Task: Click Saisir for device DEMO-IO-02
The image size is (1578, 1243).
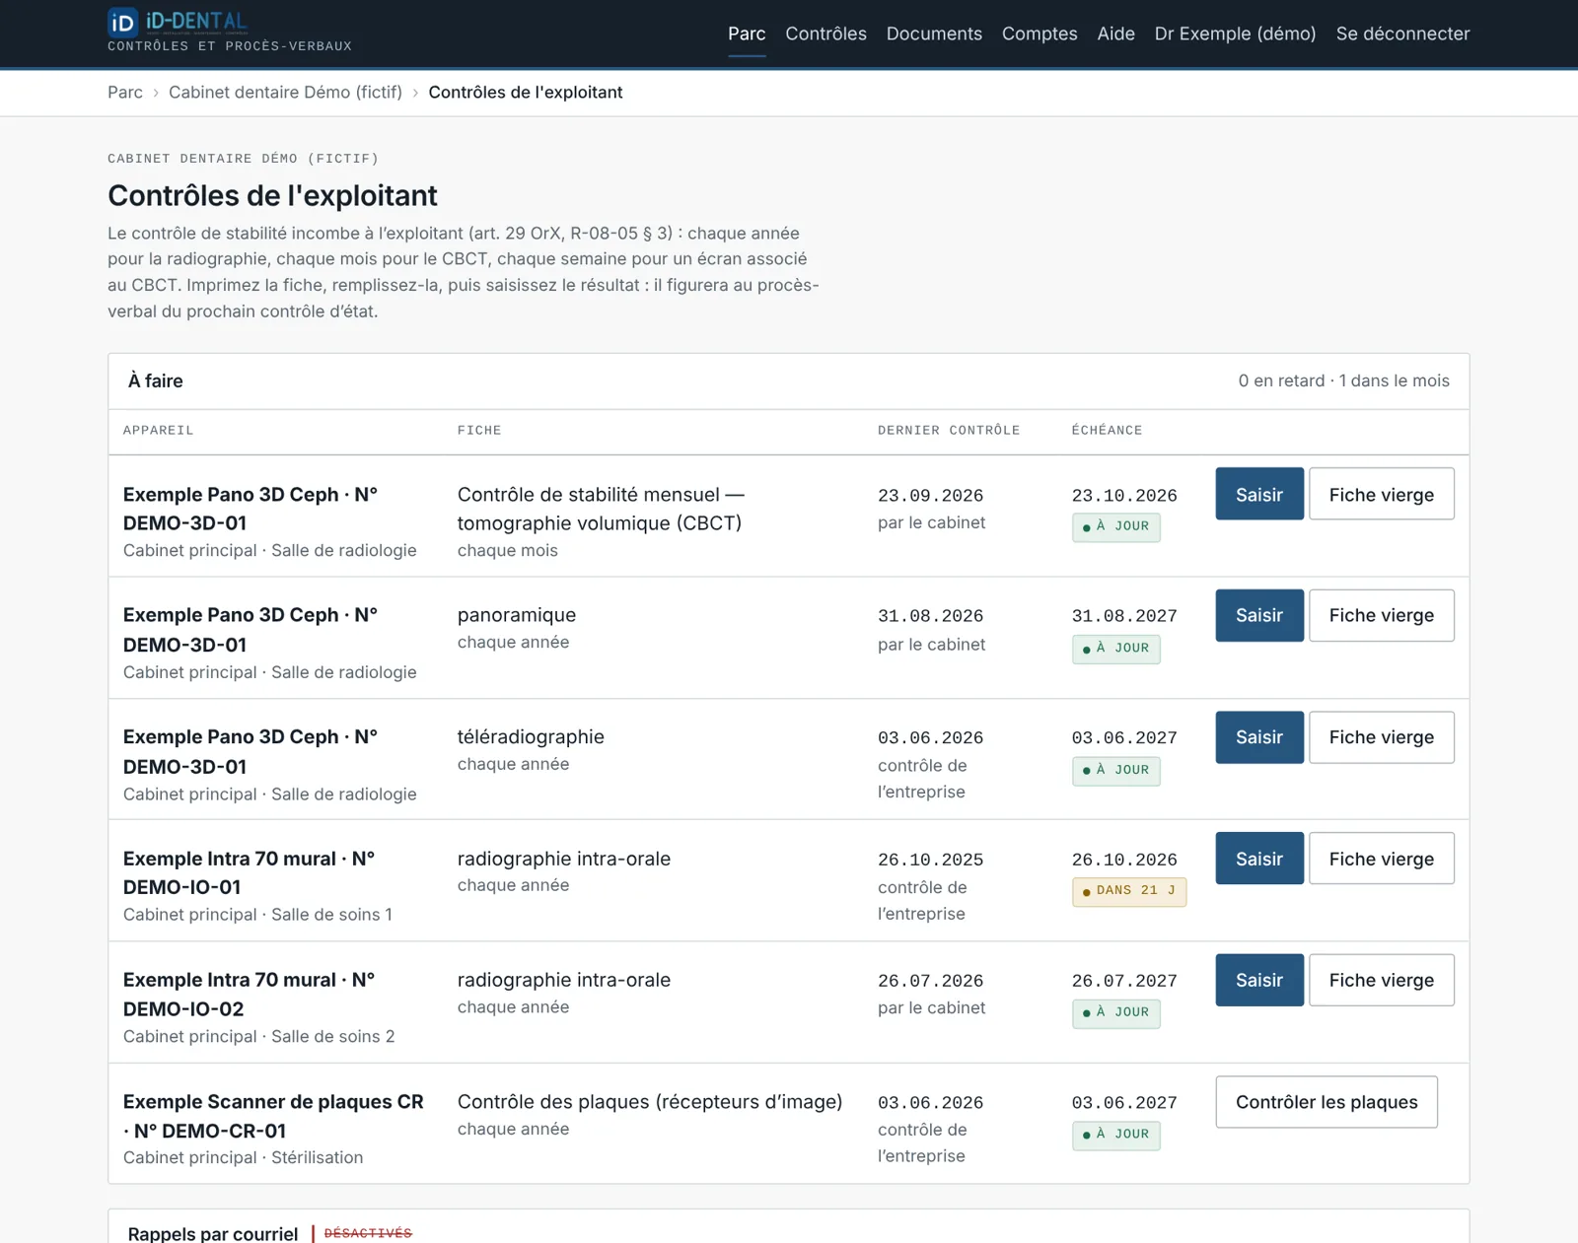Action: click(x=1259, y=980)
